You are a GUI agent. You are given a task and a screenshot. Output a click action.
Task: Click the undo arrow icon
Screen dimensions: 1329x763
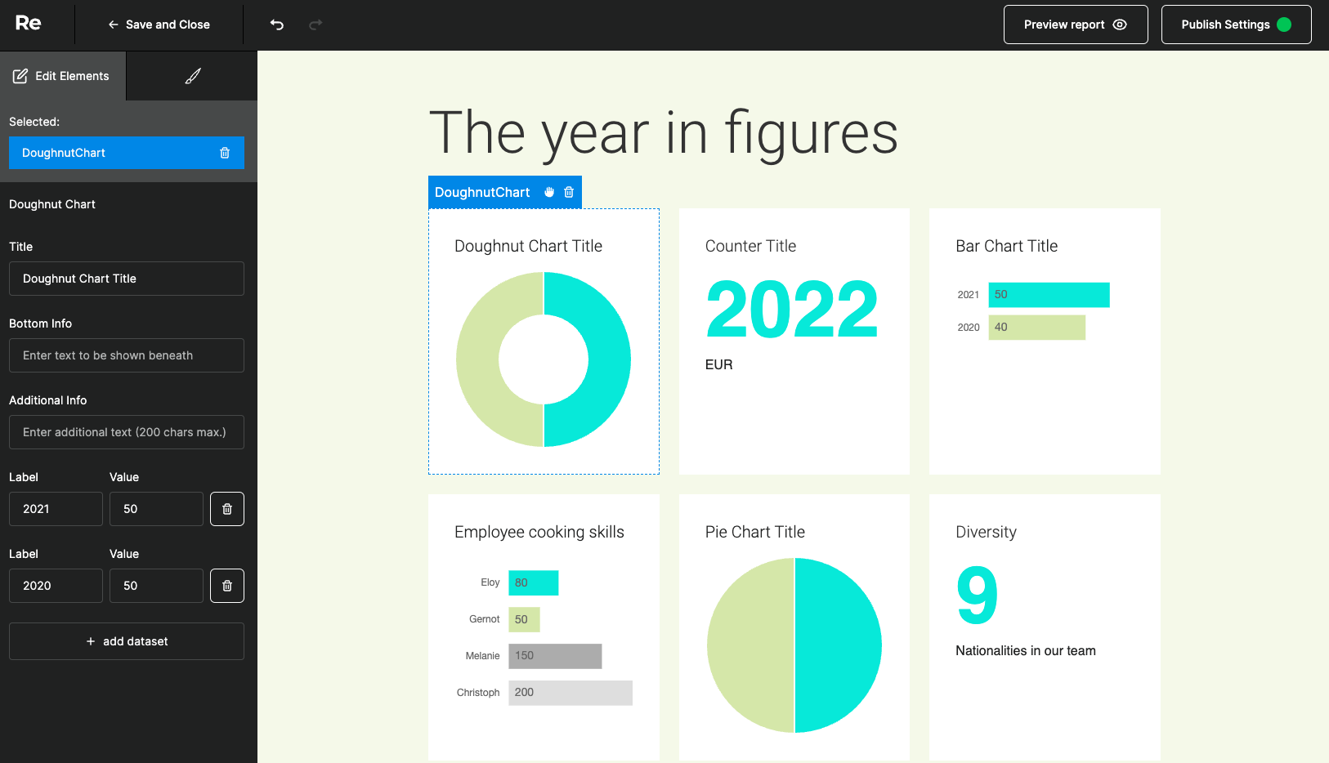tap(277, 25)
